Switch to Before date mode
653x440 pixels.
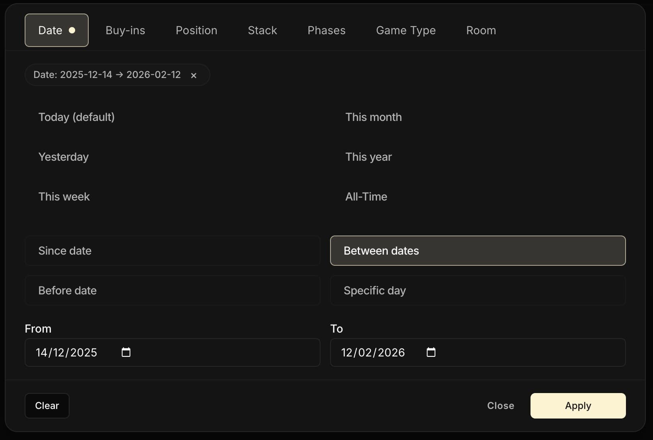coord(172,290)
